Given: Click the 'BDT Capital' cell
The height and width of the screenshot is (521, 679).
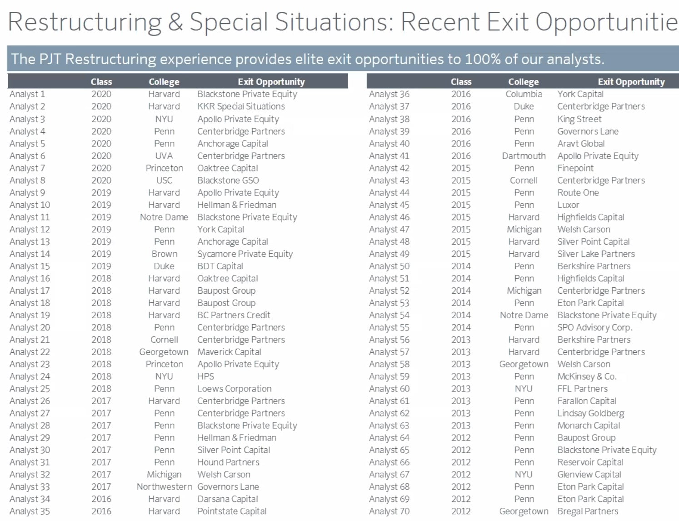Looking at the screenshot, I should (x=220, y=266).
